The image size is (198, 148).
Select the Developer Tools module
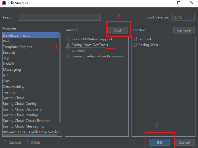tap(31, 35)
